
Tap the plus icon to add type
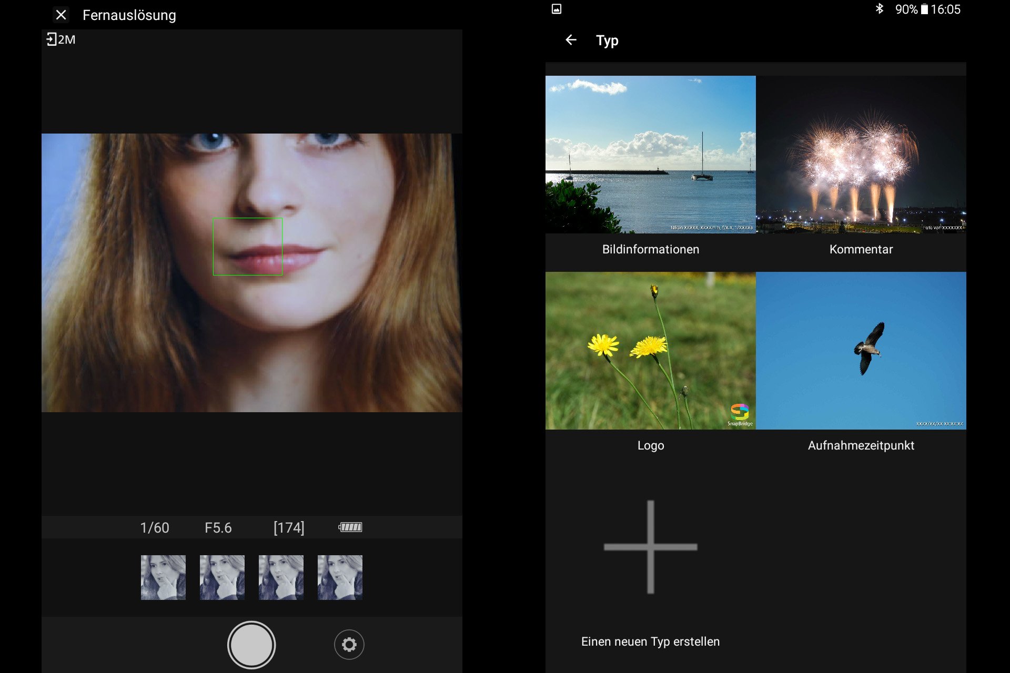pyautogui.click(x=651, y=547)
